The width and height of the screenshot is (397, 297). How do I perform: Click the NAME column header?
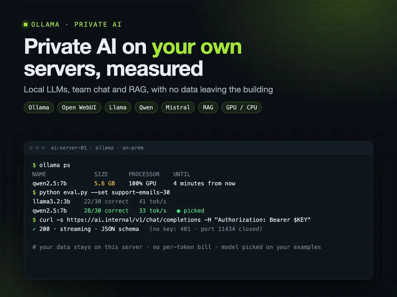39,174
